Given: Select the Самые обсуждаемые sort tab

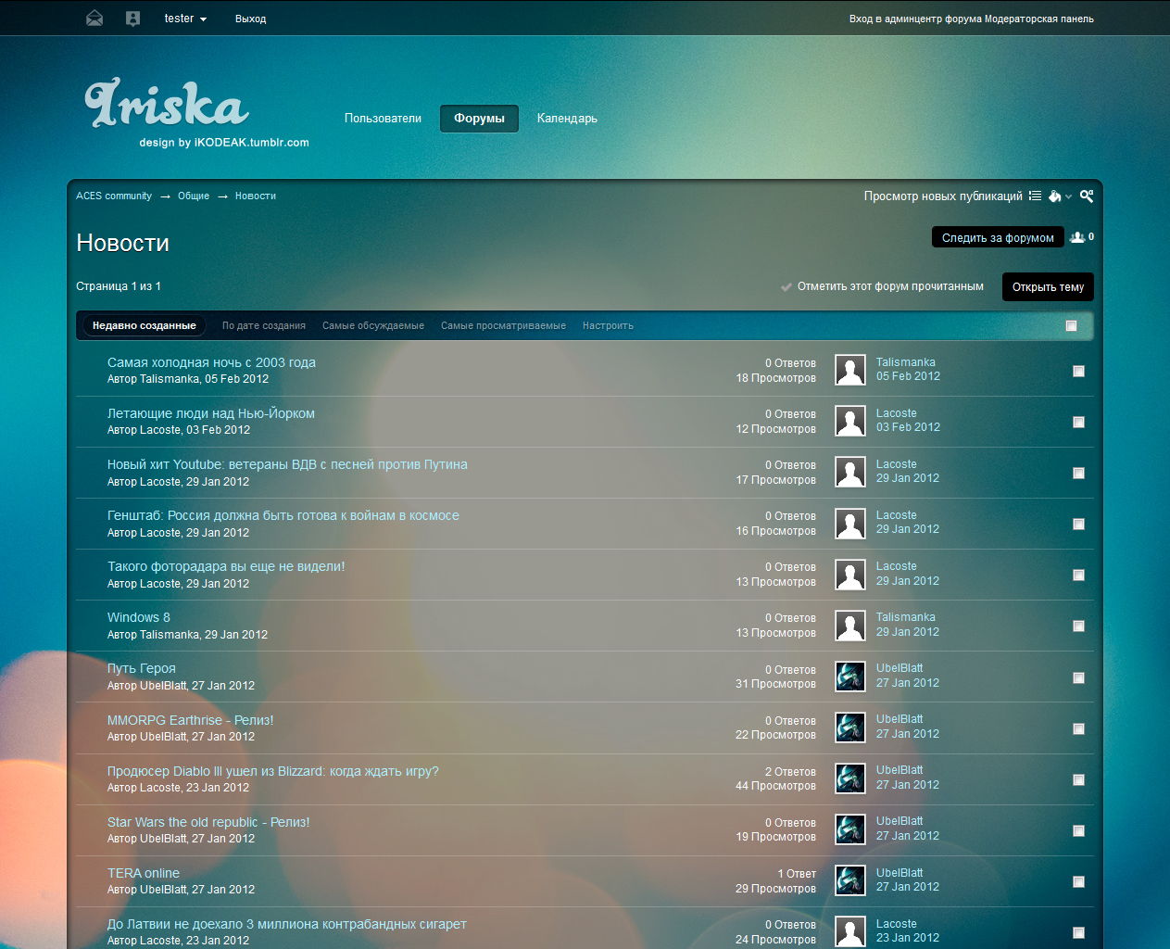Looking at the screenshot, I should point(372,325).
